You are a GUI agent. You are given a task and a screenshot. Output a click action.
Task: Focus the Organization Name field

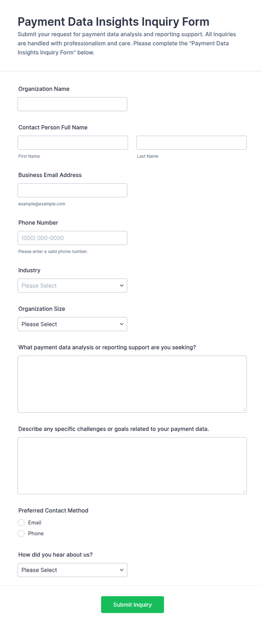[x=72, y=104]
